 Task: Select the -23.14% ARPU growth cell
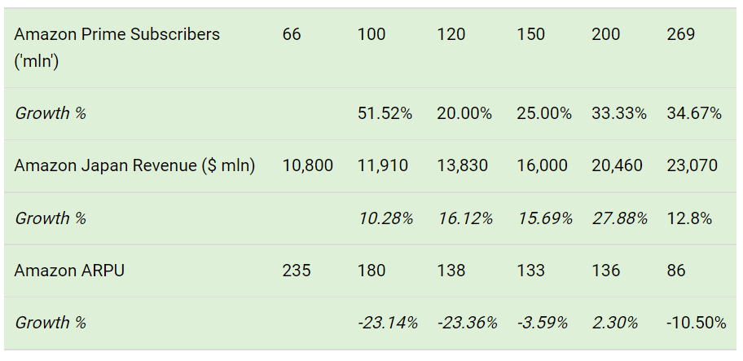tap(388, 323)
